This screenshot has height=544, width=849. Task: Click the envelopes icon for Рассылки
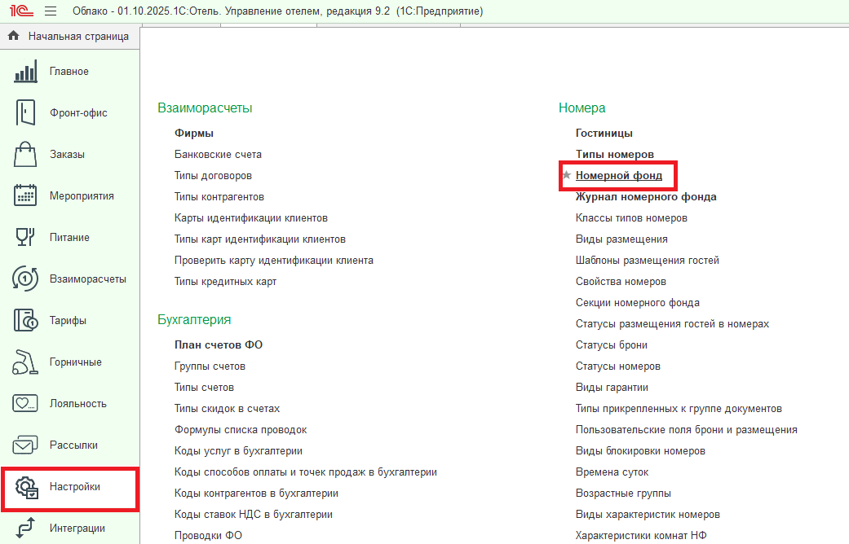pyautogui.click(x=25, y=445)
